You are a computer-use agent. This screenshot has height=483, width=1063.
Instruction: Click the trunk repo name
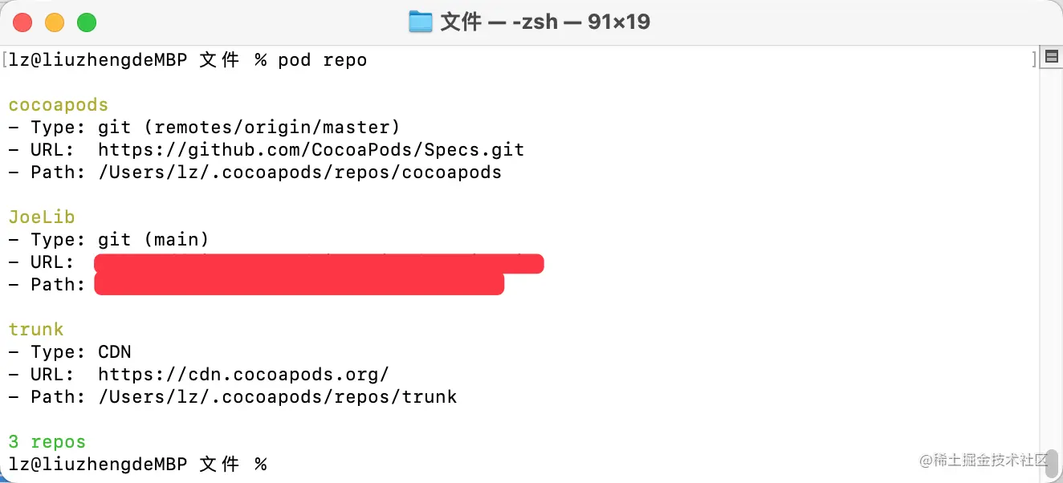coord(36,329)
